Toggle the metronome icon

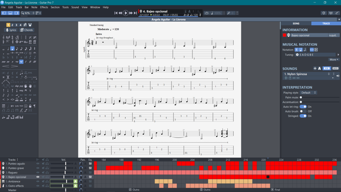point(189,11)
